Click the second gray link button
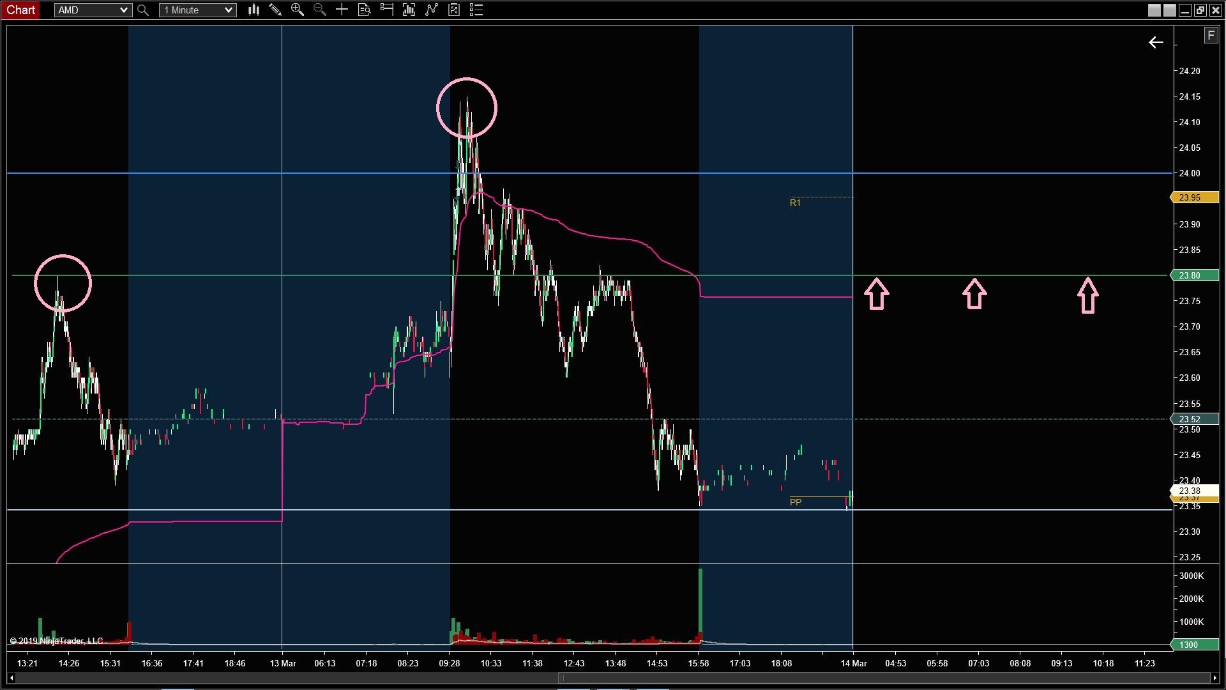 1169,10
